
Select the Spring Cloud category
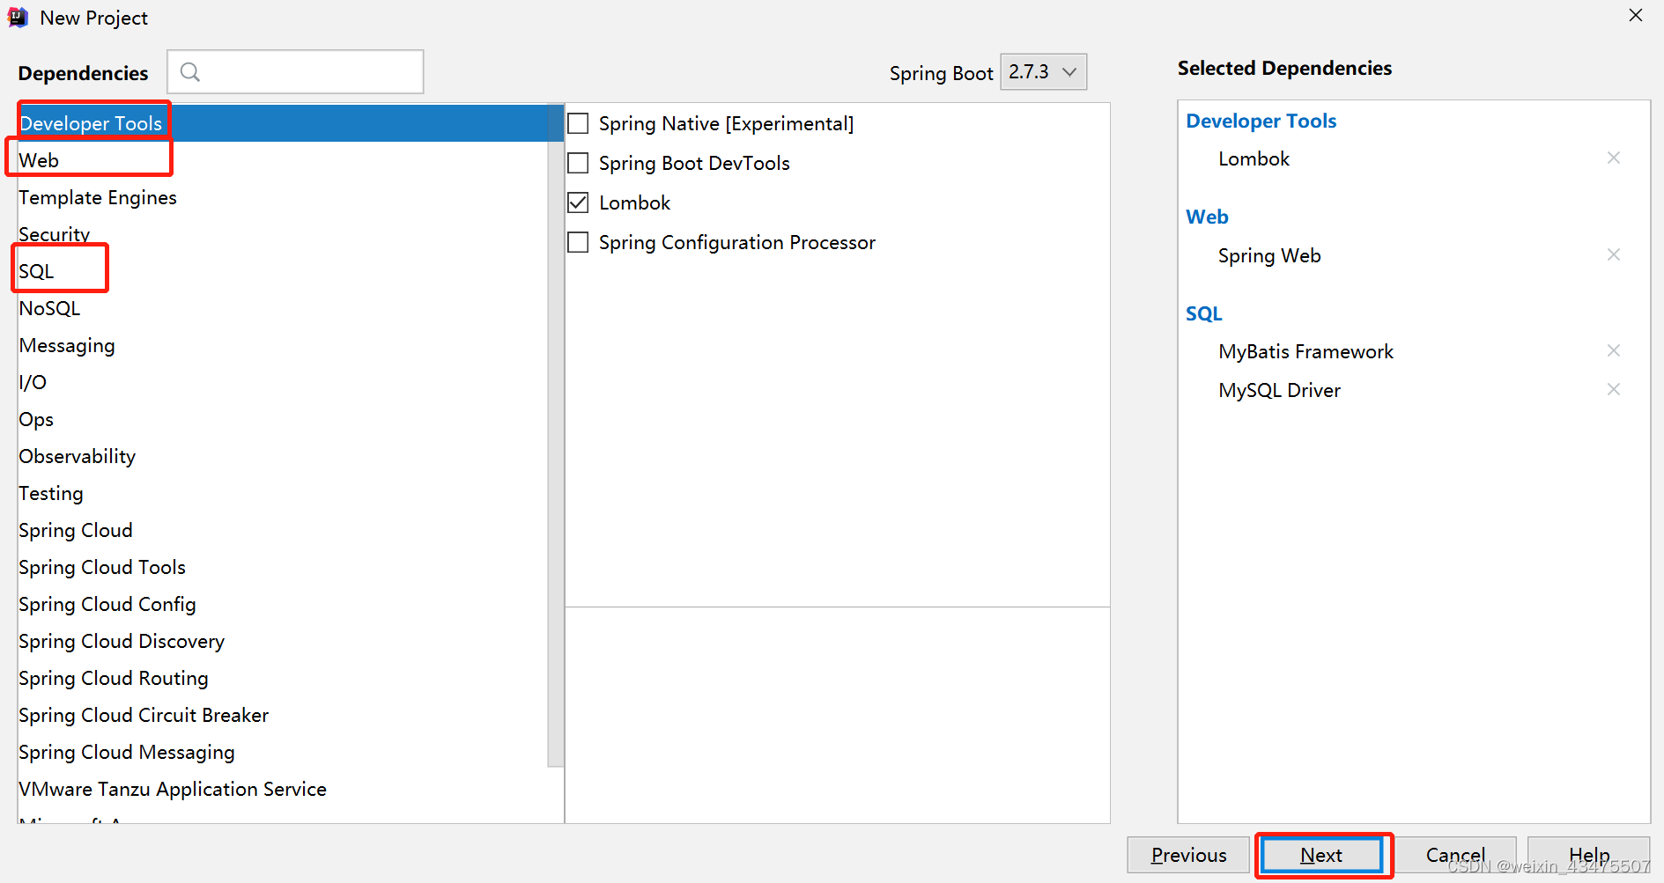point(282,530)
